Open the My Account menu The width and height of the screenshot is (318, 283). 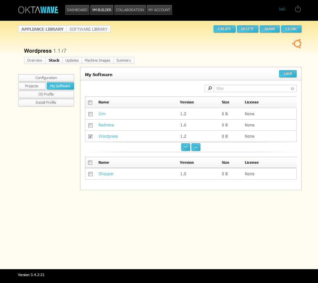click(159, 10)
